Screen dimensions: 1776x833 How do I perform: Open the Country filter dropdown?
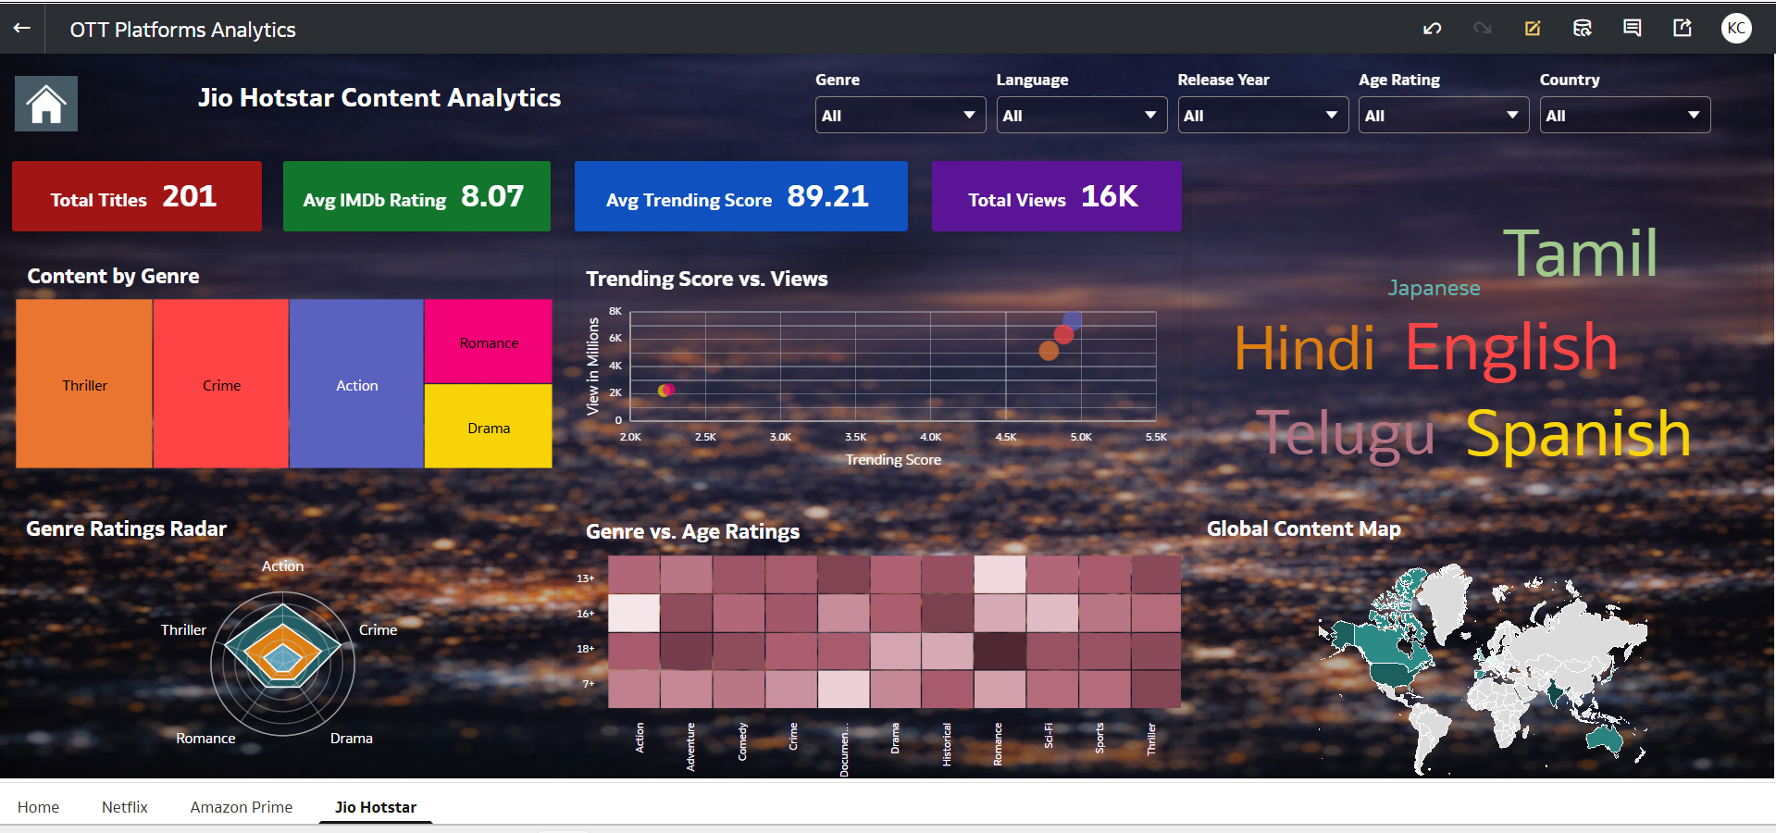click(1624, 116)
